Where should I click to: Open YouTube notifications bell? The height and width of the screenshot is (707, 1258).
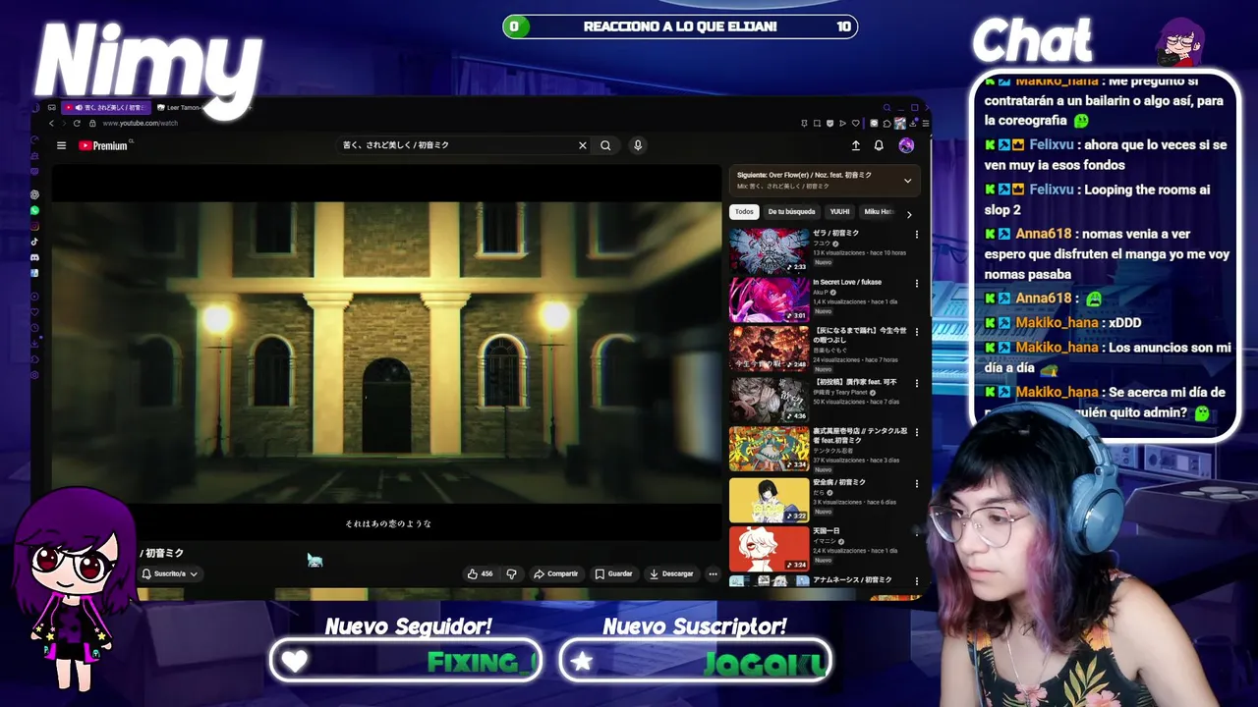pos(879,145)
